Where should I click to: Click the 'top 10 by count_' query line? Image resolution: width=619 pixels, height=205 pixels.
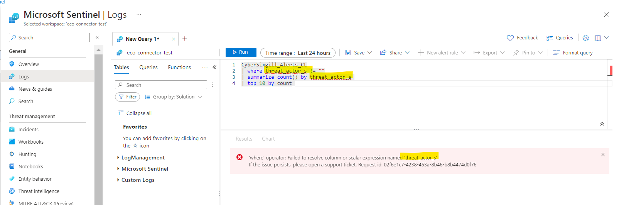click(271, 83)
